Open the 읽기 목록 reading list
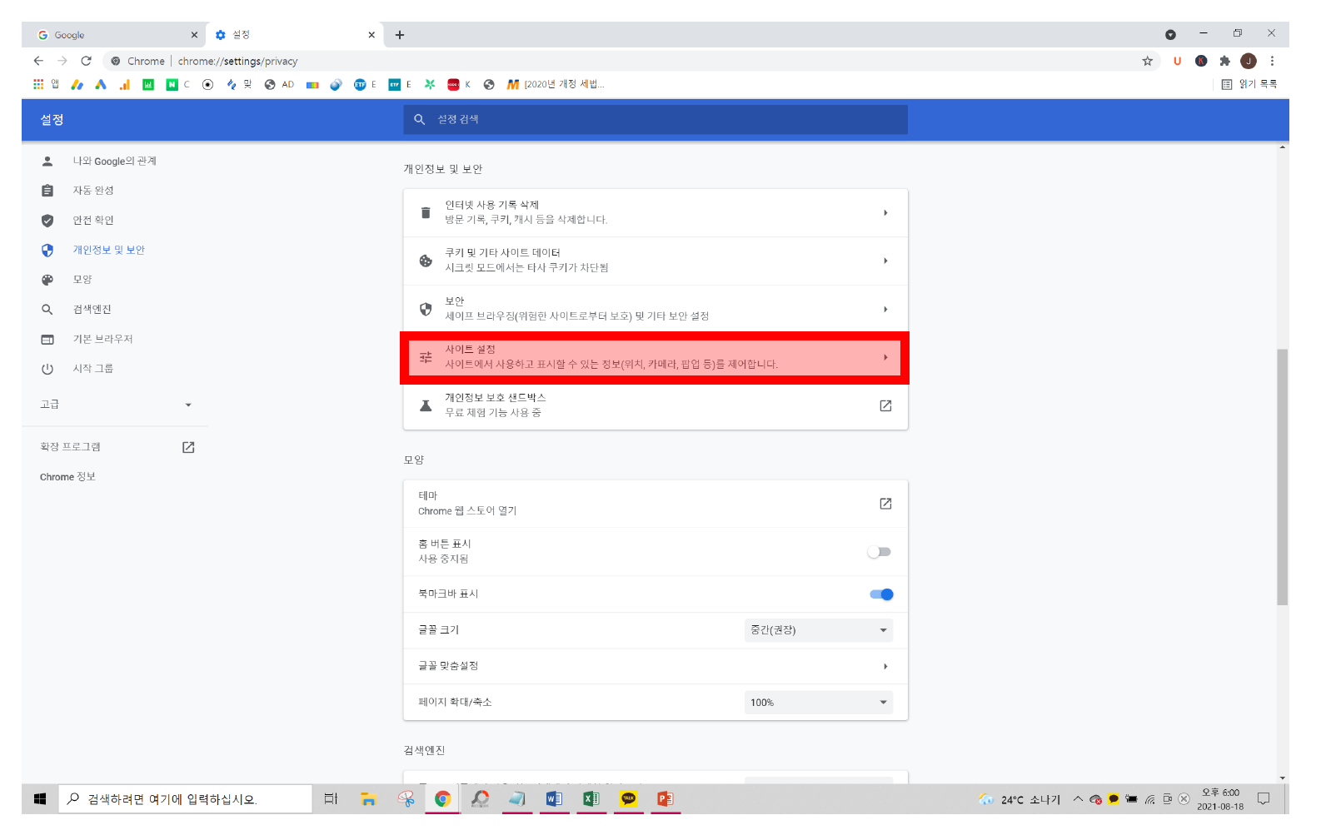 [x=1249, y=84]
